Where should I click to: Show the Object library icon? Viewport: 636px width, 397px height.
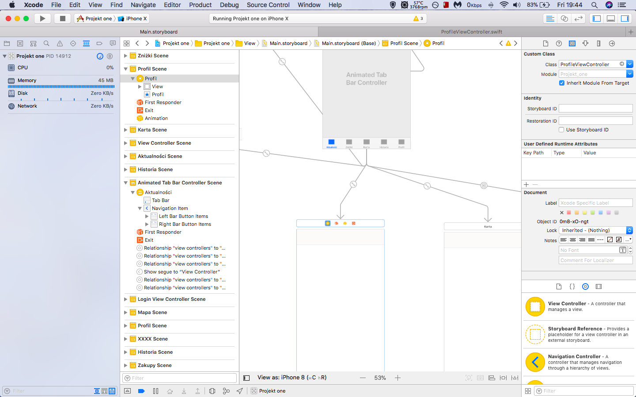(x=585, y=286)
